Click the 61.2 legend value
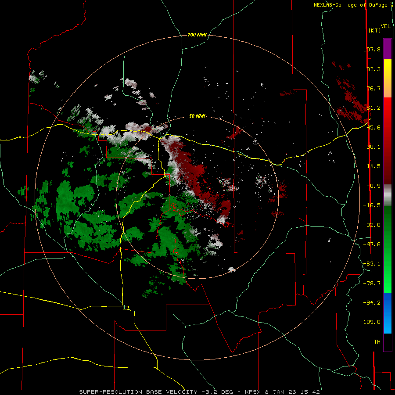 (x=373, y=108)
